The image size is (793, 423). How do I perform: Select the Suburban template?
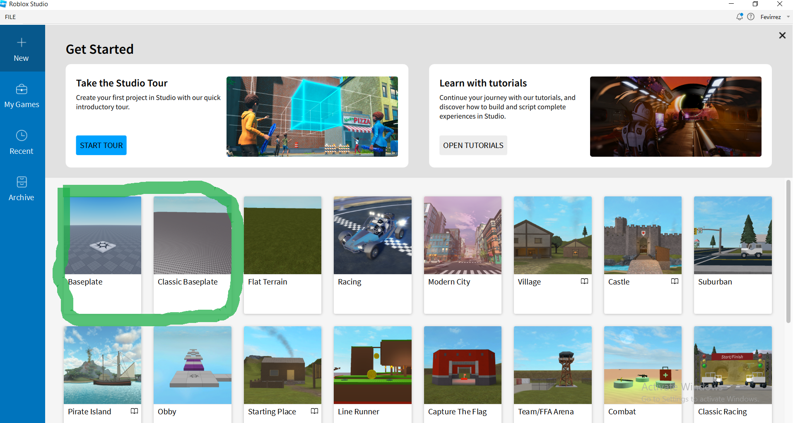733,255
